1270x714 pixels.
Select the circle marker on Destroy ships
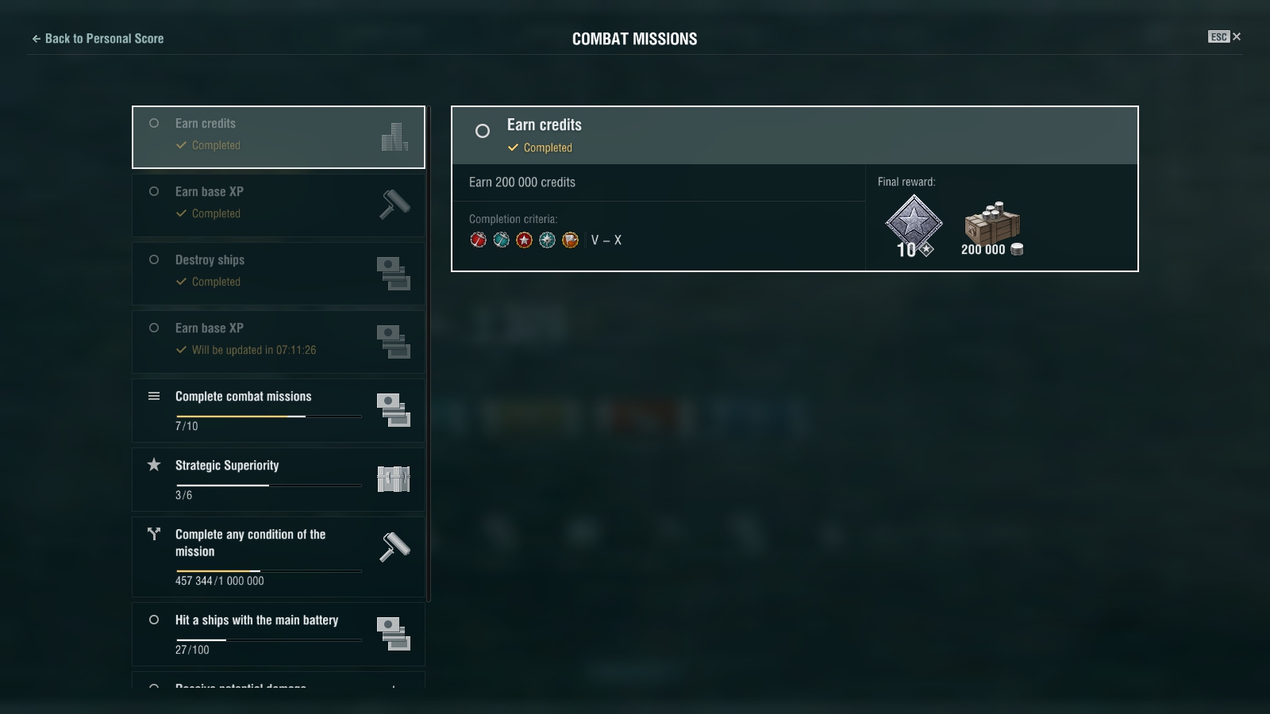pyautogui.click(x=154, y=259)
